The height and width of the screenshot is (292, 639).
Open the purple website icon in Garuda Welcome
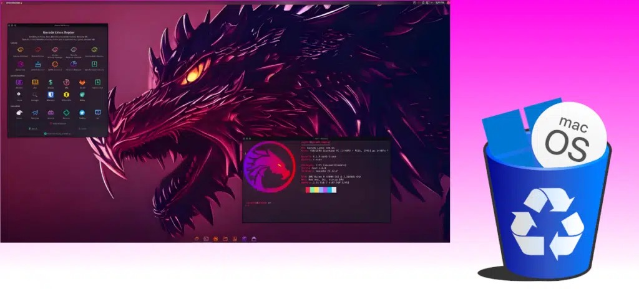19,82
